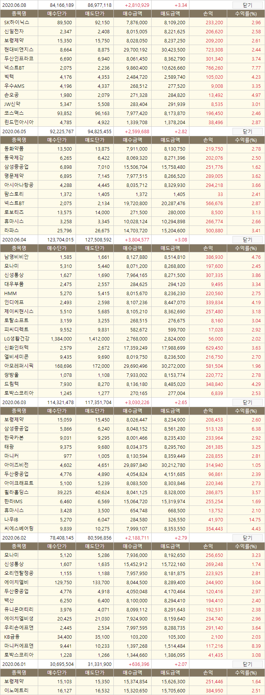This screenshot has height=695, width=265.
Task: Click the 마니커에프앤 stock name
Action: click(x=19, y=646)
